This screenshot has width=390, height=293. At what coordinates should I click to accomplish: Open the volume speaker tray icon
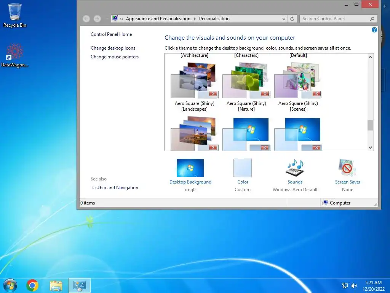(x=354, y=285)
